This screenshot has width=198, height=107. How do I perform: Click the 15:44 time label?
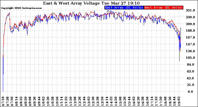pos(129,101)
